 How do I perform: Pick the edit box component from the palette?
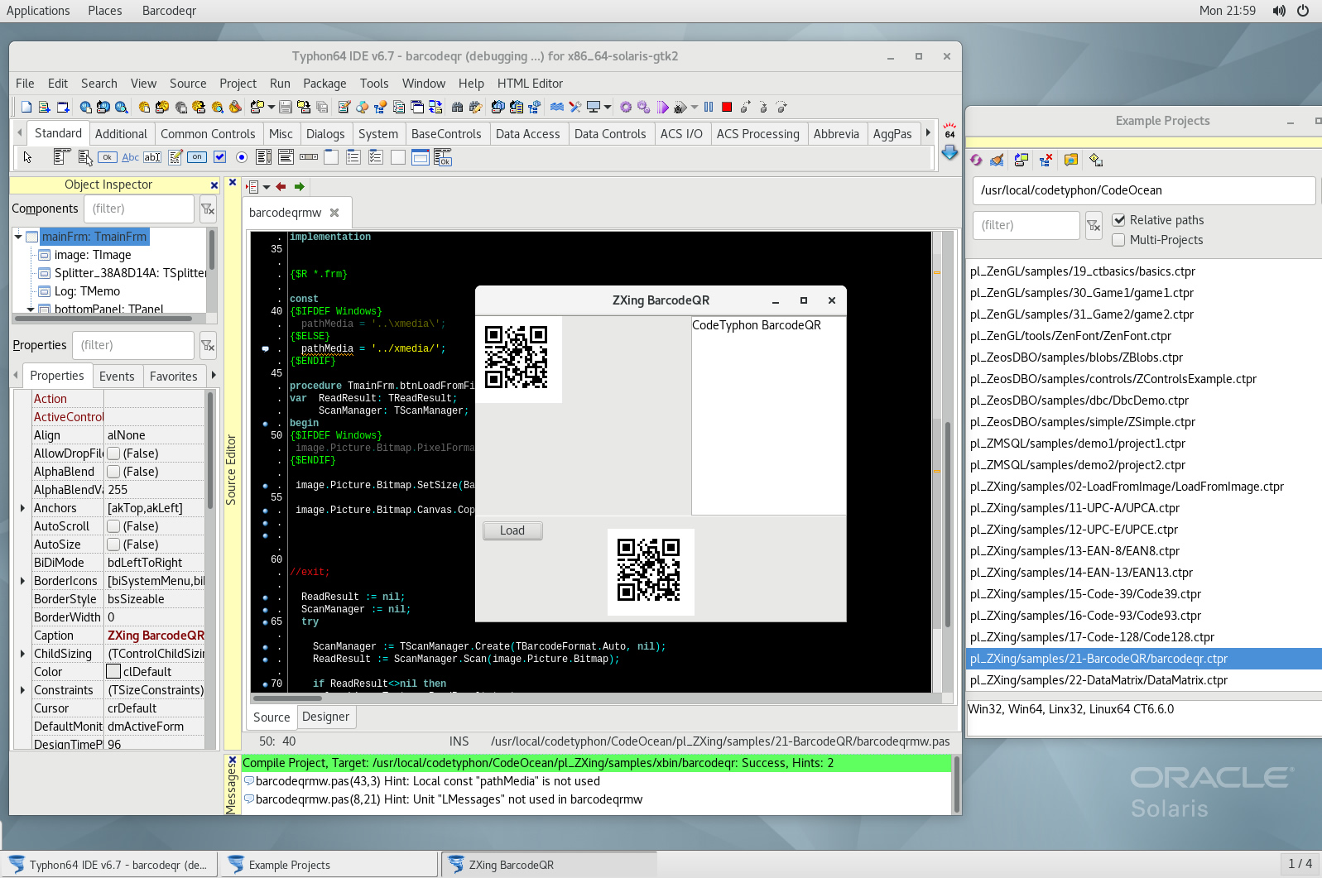coord(152,157)
